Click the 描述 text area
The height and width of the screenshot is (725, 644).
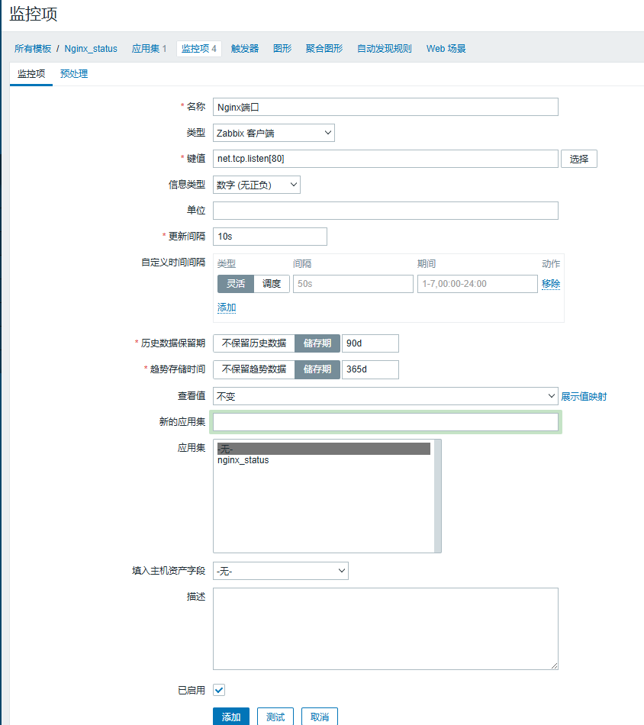click(x=385, y=629)
